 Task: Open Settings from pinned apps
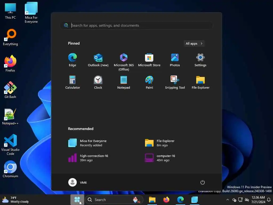pyautogui.click(x=200, y=60)
